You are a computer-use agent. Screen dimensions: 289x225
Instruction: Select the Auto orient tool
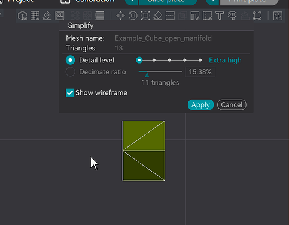[47, 16]
